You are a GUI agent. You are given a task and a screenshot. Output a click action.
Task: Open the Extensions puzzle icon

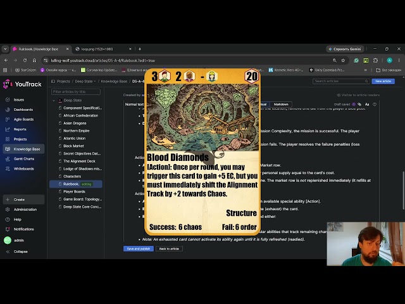tap(375, 61)
